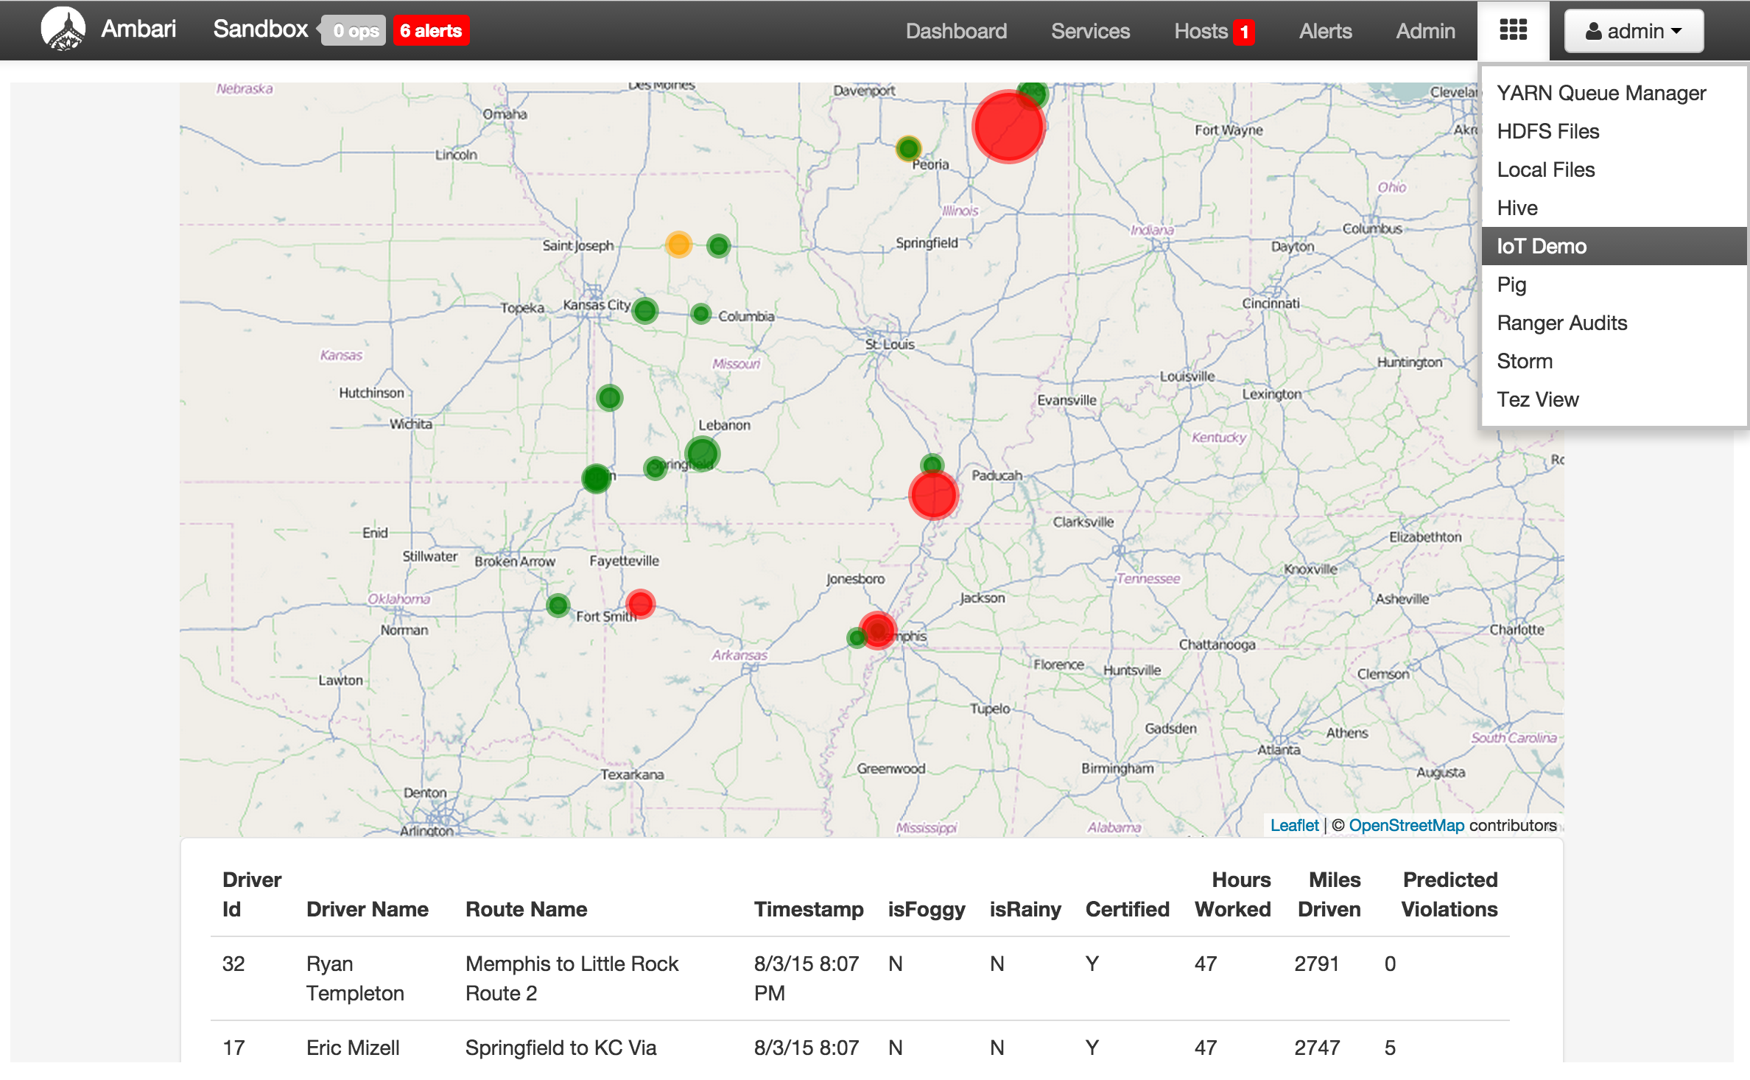This screenshot has width=1750, height=1080.
Task: Click the Hosts alert count badge
Action: (1244, 32)
